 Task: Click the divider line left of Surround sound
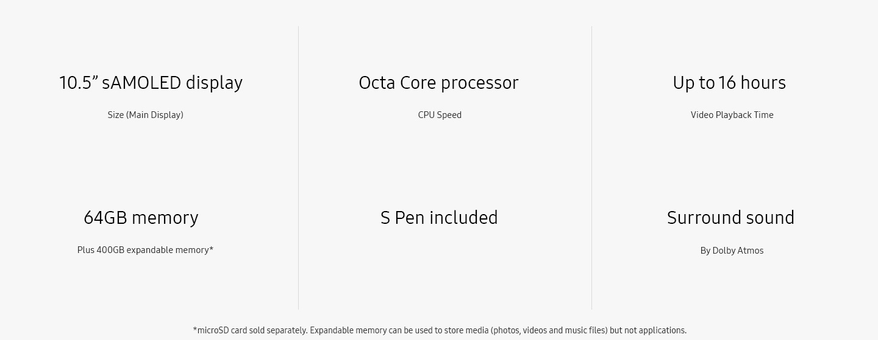[591, 167]
